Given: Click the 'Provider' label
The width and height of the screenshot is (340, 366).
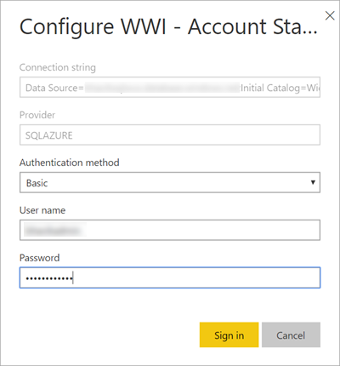Looking at the screenshot, I should pos(37,115).
